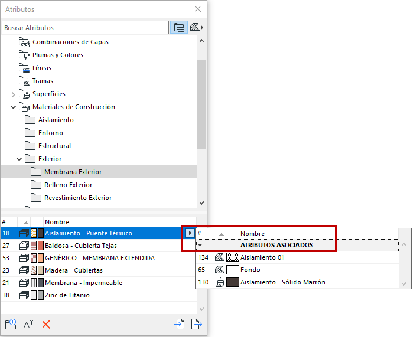The image size is (414, 337).
Task: Click surface brush icon of Sólido Marrón
Action: (220, 282)
